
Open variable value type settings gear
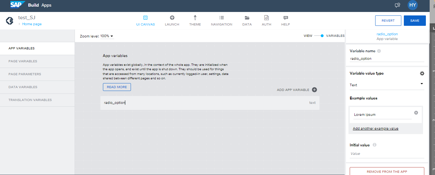pos(422,73)
